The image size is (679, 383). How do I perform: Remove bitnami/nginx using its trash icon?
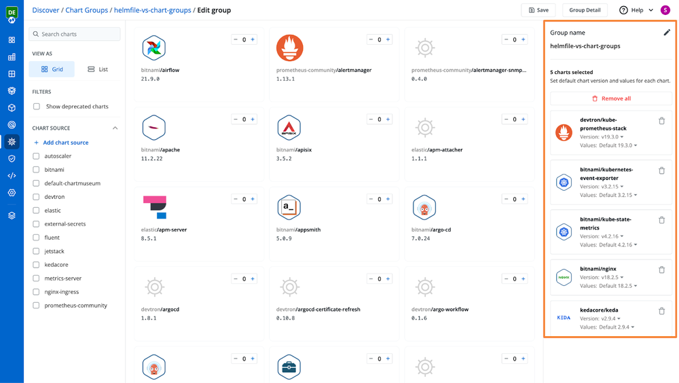(661, 270)
